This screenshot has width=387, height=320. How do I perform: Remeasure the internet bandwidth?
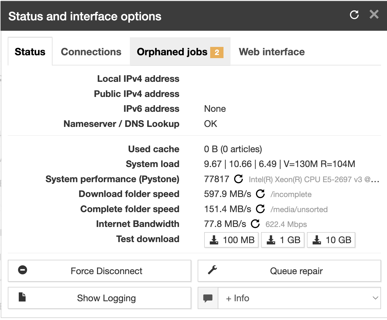click(255, 224)
